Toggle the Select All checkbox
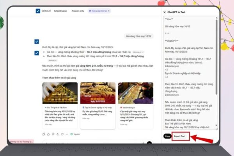Screen dimensions: 234x156 coord(38,11)
